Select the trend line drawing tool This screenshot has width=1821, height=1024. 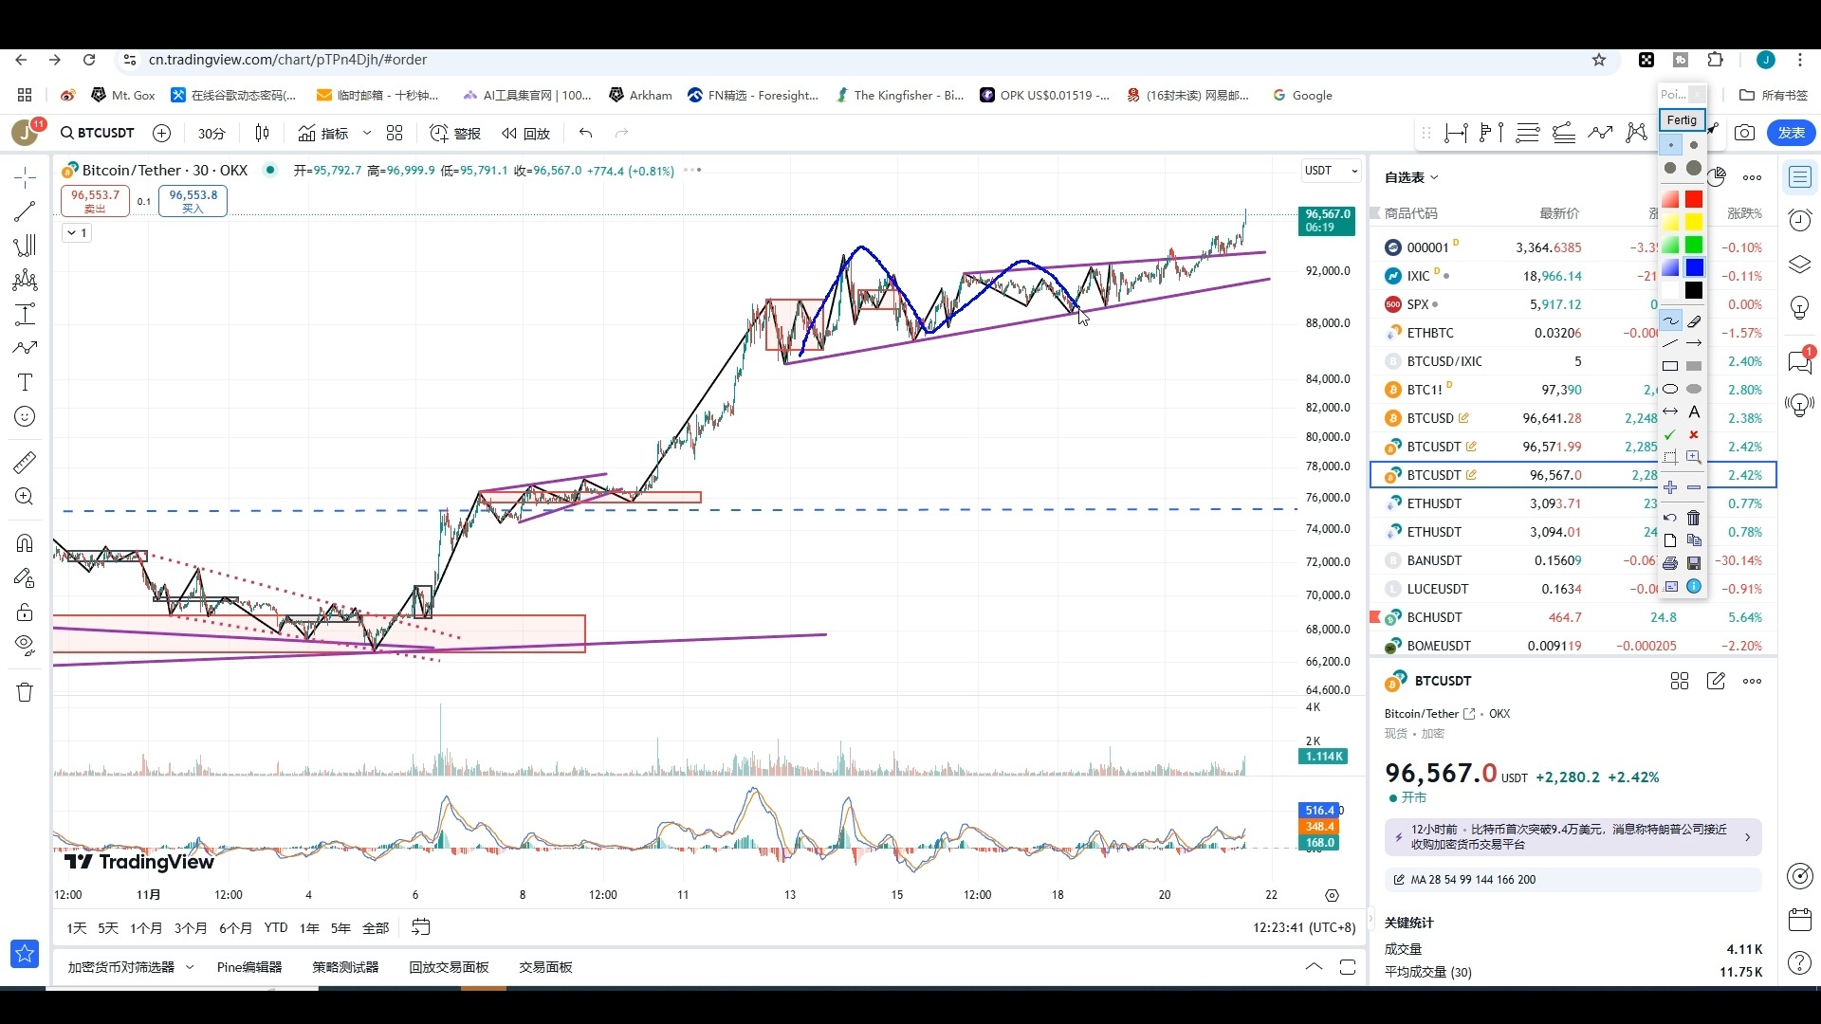click(26, 211)
